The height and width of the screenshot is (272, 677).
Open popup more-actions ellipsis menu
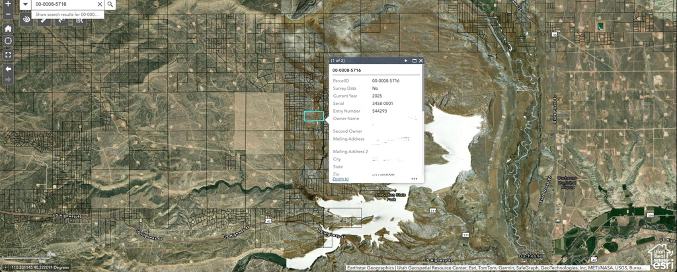414,179
